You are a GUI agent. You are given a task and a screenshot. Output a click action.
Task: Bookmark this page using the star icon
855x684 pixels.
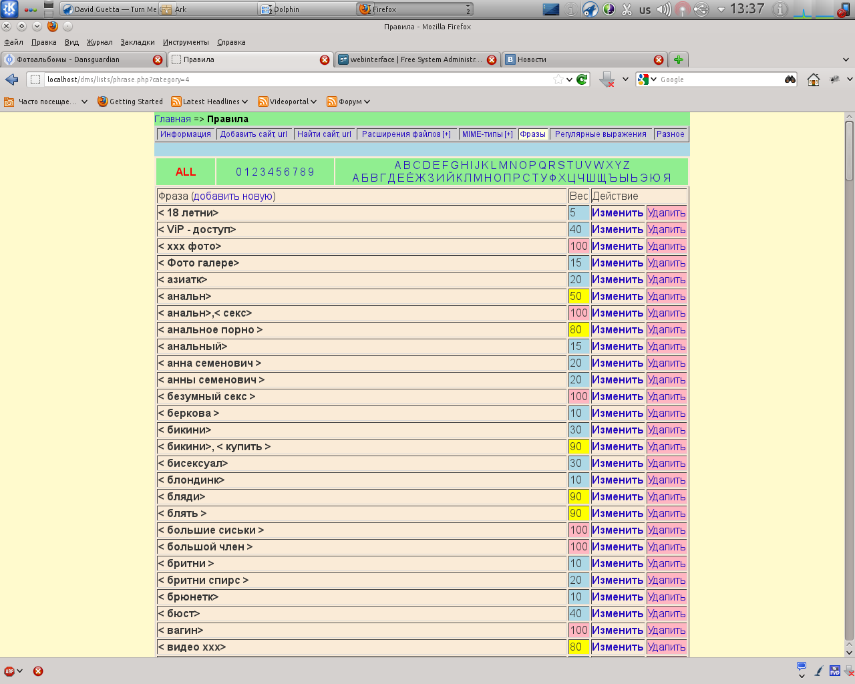[x=560, y=78]
